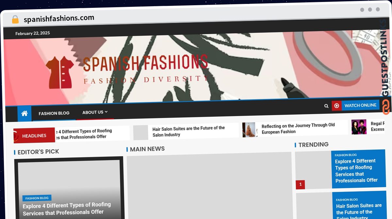The image size is (392, 219).
Task: Click the Main News section heading
Action: (x=147, y=149)
